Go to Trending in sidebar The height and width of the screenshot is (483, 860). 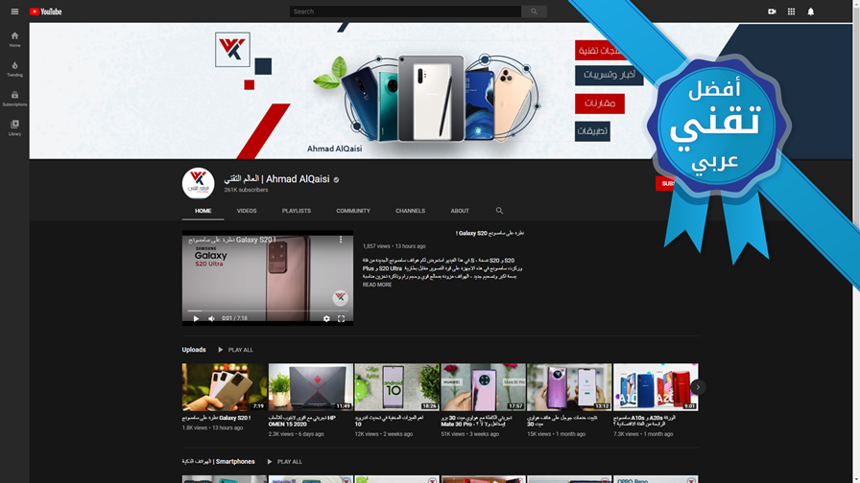click(14, 69)
